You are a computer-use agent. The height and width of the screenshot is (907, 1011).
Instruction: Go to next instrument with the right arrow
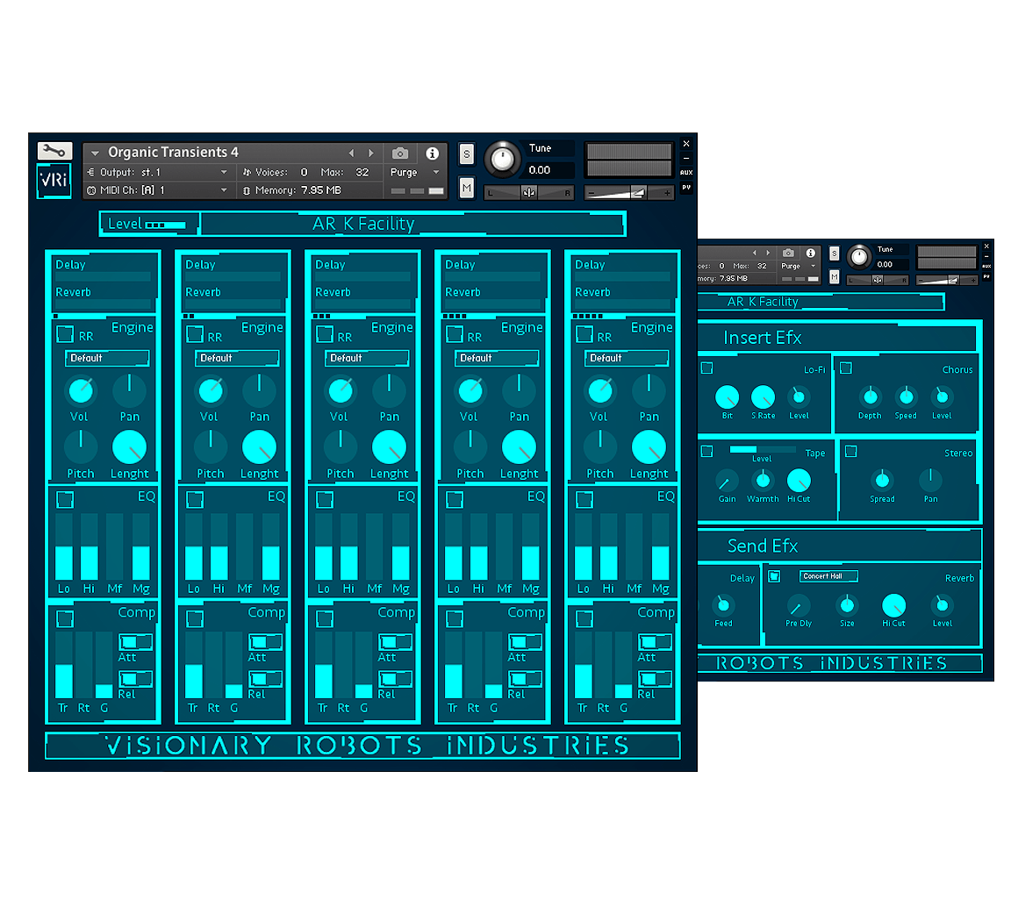click(x=370, y=153)
